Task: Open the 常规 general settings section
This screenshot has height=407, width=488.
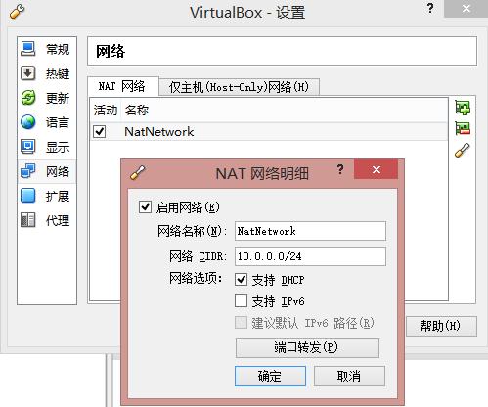Action: (x=47, y=49)
